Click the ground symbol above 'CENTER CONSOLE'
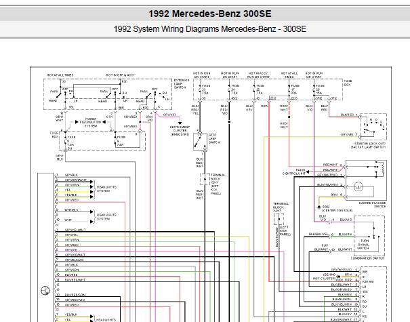 [319, 207]
